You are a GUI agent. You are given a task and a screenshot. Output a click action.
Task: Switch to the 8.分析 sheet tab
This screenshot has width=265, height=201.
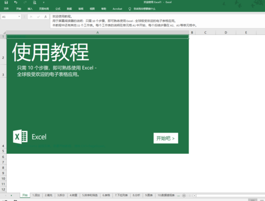136,195
